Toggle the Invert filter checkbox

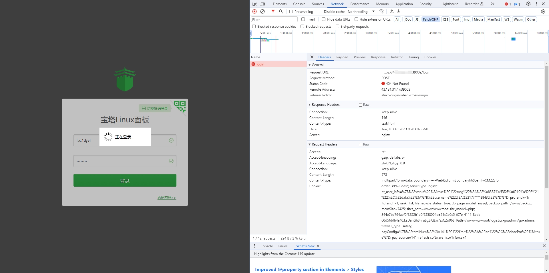(x=303, y=19)
